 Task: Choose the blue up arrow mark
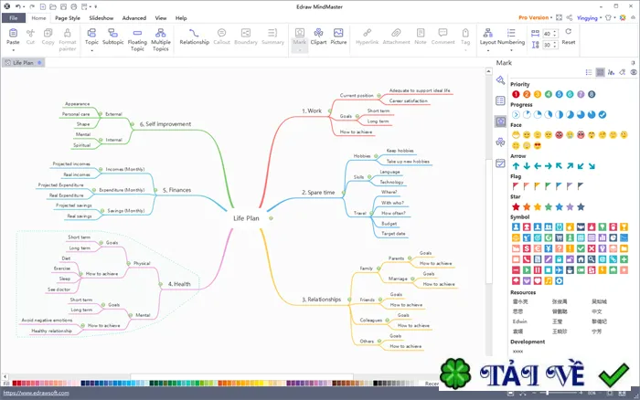(516, 166)
